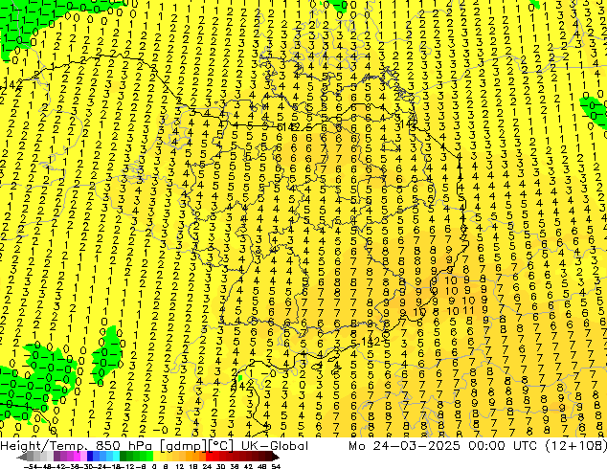The width and height of the screenshot is (607, 469).
Task: Click the 'Mo 24-03-2025' date text
Action: pyautogui.click(x=404, y=446)
